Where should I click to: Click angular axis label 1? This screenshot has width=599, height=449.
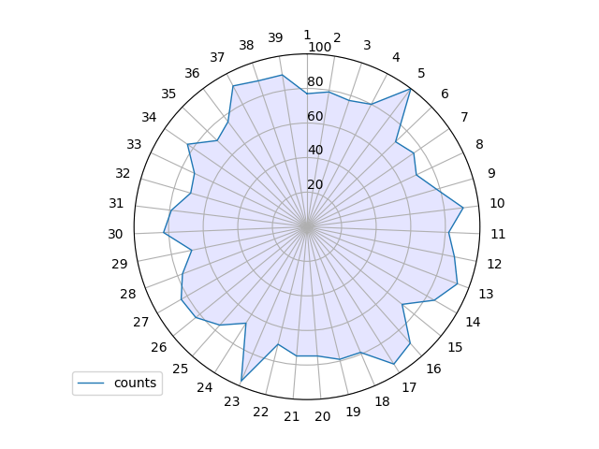[307, 36]
